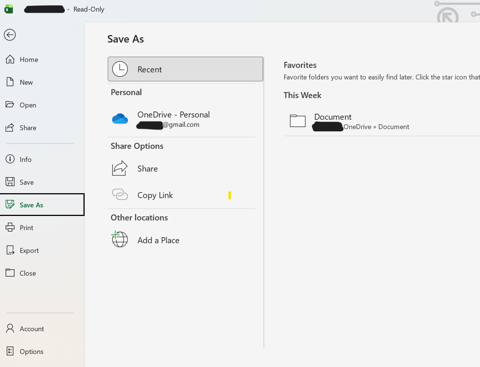Image resolution: width=480 pixels, height=367 pixels.
Task: Click the back arrow to exit Backstage
Action: 10,35
